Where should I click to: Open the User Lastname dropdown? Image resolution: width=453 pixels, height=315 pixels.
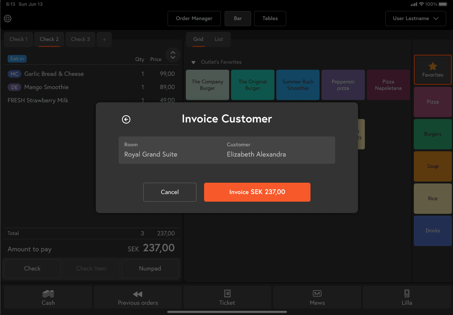click(x=415, y=19)
